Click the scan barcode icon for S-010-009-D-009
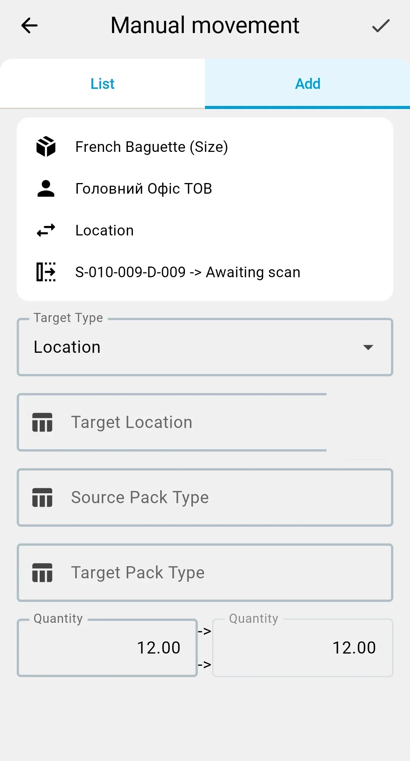 [46, 272]
